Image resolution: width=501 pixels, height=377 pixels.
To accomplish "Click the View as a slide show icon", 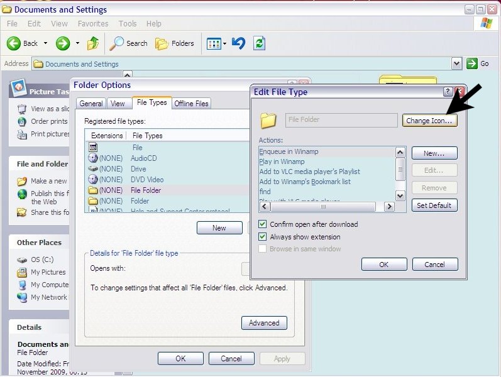I will coord(21,109).
